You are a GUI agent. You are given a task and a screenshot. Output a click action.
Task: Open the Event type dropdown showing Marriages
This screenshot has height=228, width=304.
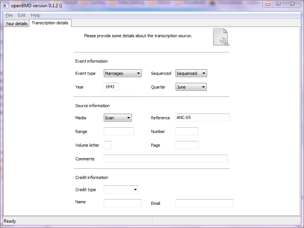tap(122, 73)
